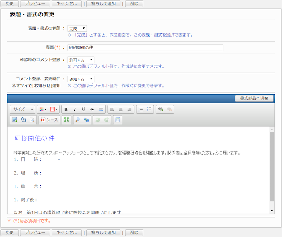Image resolution: width=282 pixels, height=237 pixels.
Task: Open the 通知する notification dropdown
Action: click(81, 79)
